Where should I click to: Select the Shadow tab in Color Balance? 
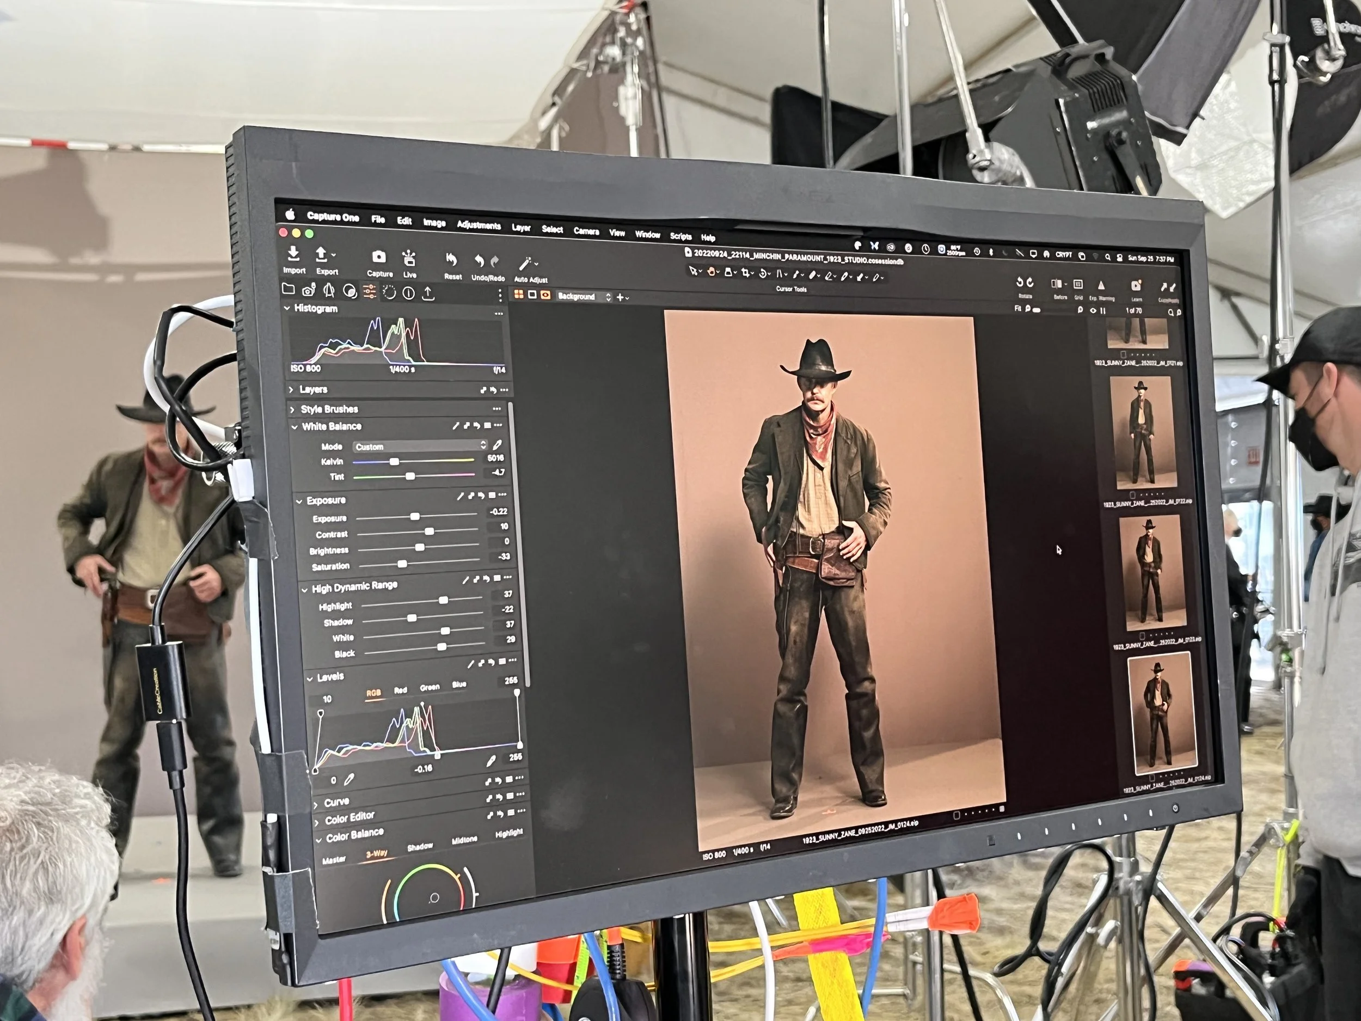(420, 847)
